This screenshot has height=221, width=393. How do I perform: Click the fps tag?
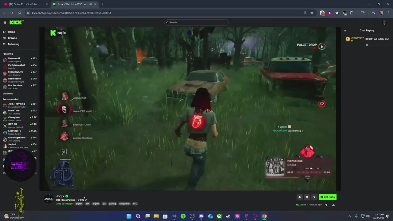(x=104, y=204)
